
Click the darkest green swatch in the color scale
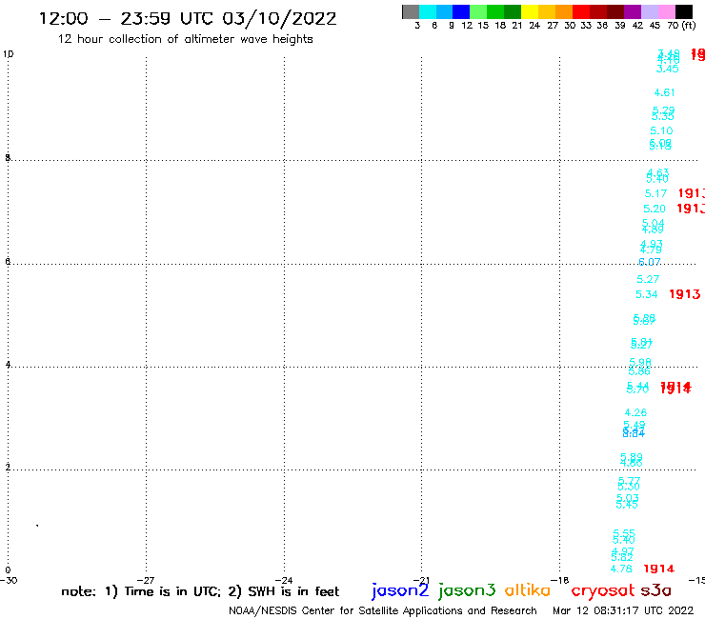(x=513, y=11)
